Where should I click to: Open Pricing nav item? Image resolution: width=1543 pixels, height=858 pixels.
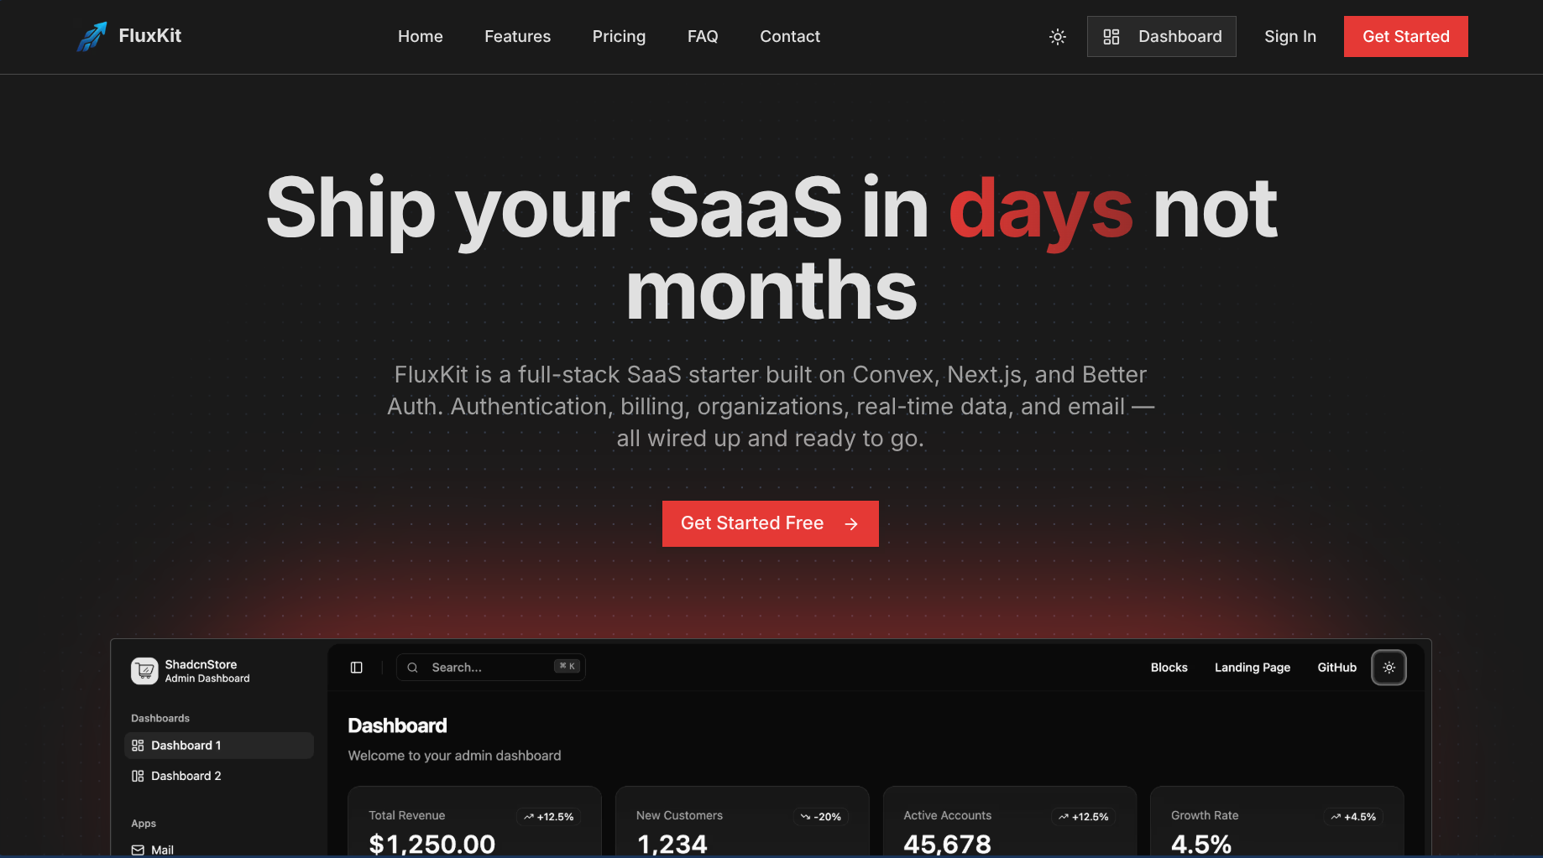(x=619, y=37)
